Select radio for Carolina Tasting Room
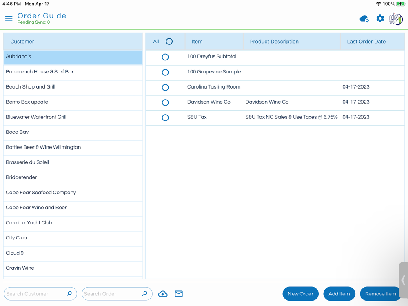The image size is (408, 306). (x=165, y=87)
